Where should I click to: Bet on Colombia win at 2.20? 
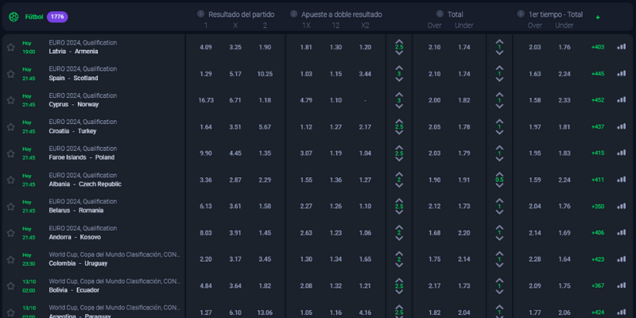[206, 259]
